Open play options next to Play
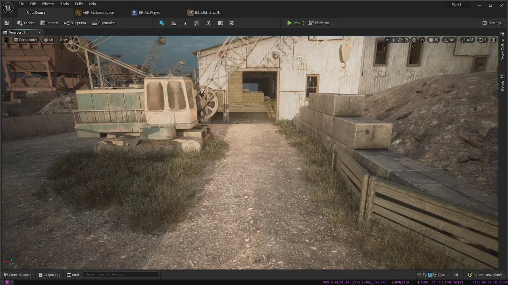 (303, 23)
